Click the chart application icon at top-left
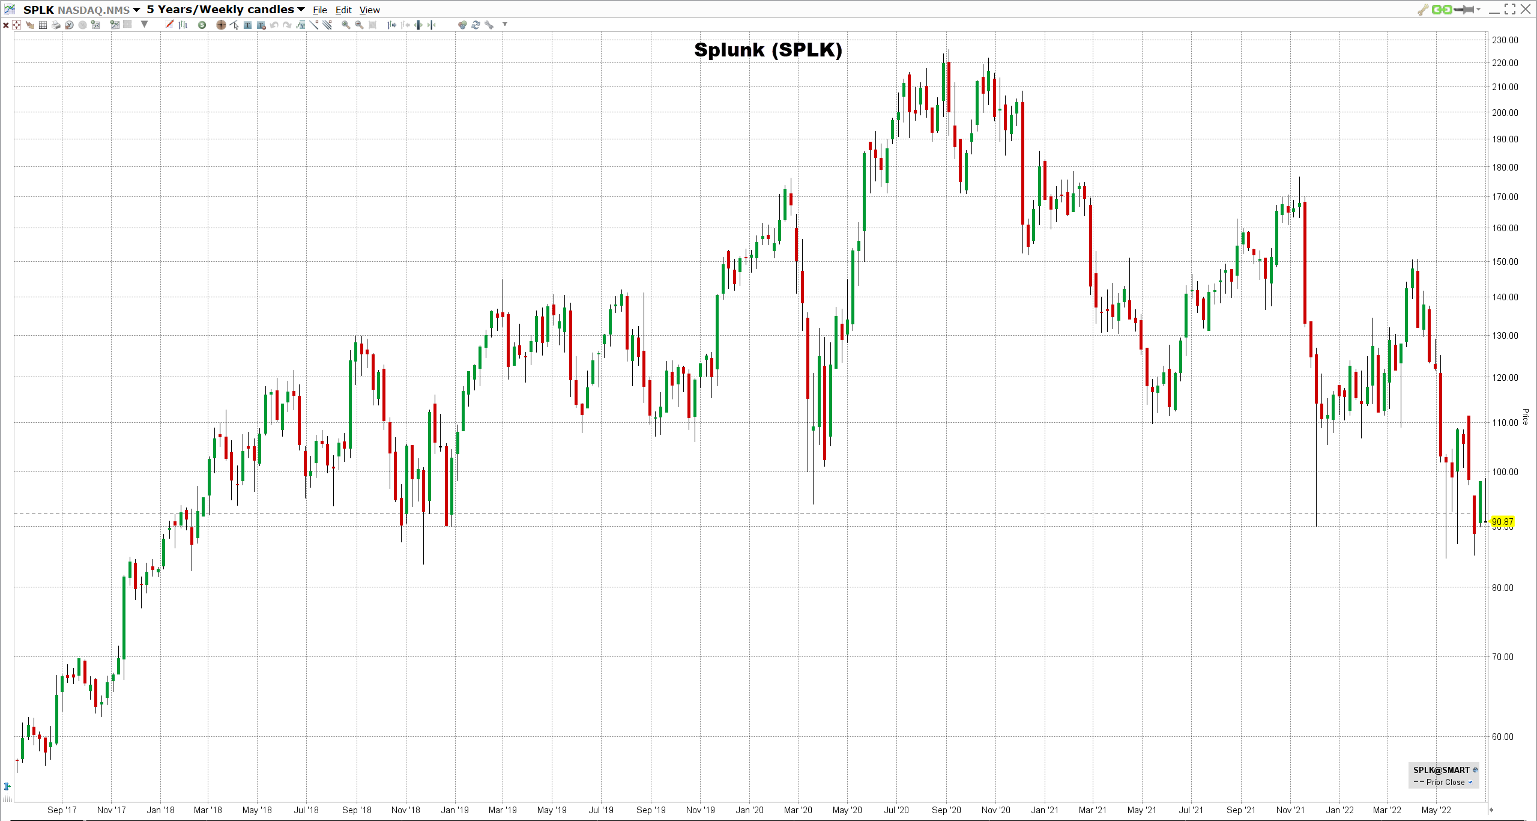Screen dimensions: 1537x821 point(10,9)
